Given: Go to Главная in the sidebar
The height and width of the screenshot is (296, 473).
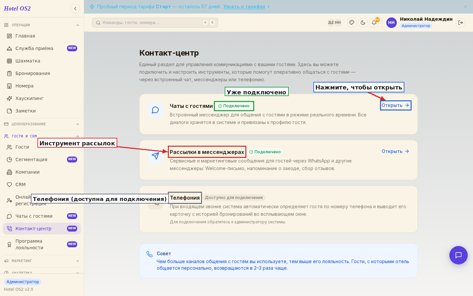Looking at the screenshot, I should click(42, 36).
